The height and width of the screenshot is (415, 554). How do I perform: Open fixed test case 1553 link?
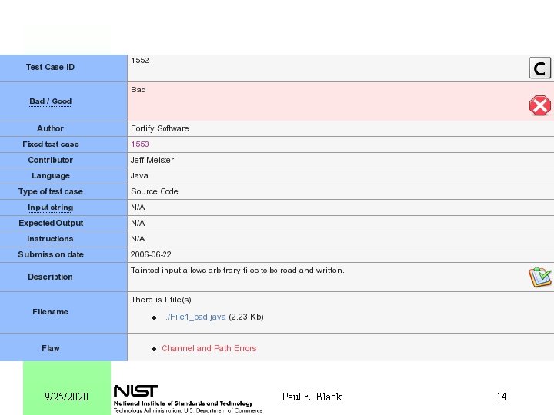click(x=140, y=144)
